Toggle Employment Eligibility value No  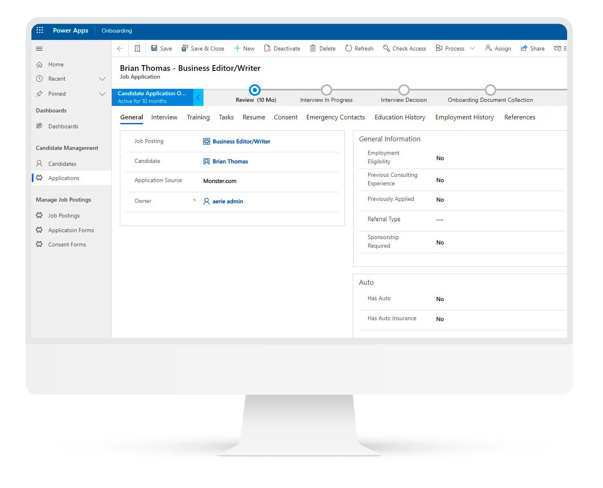[440, 158]
